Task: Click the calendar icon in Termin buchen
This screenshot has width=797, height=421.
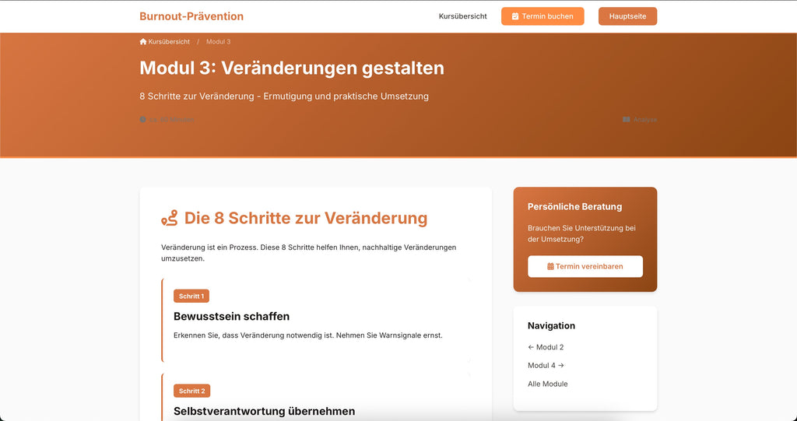Action: point(515,16)
